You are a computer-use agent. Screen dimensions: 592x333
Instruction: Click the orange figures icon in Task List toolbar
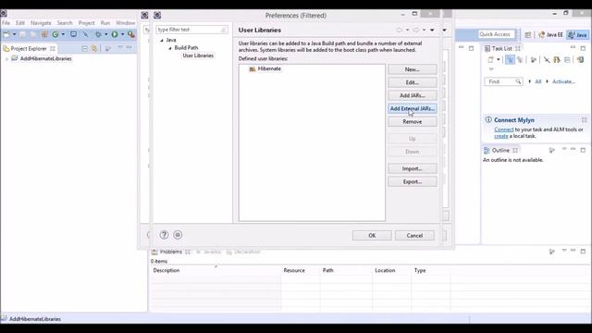coord(557,59)
